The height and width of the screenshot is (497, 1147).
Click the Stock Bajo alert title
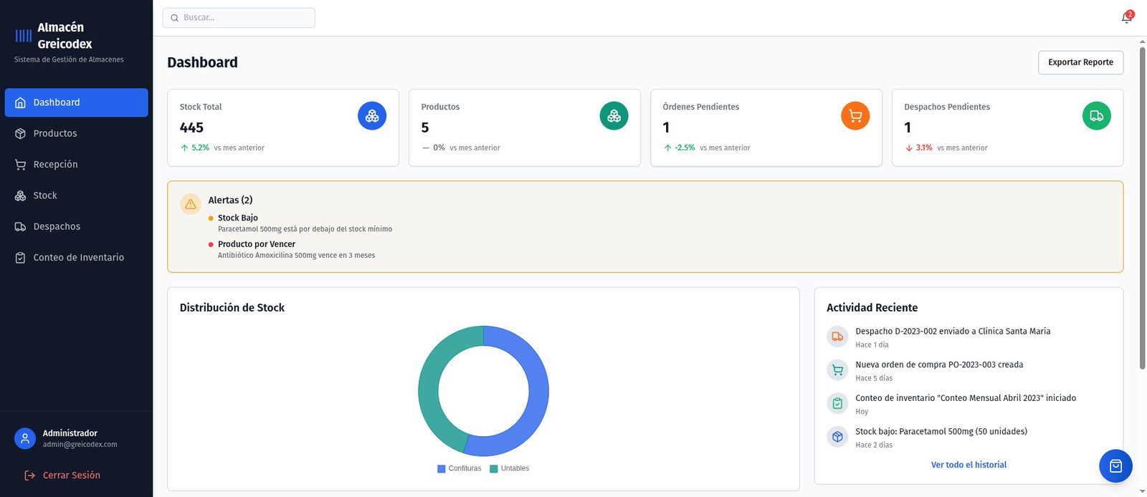click(238, 218)
